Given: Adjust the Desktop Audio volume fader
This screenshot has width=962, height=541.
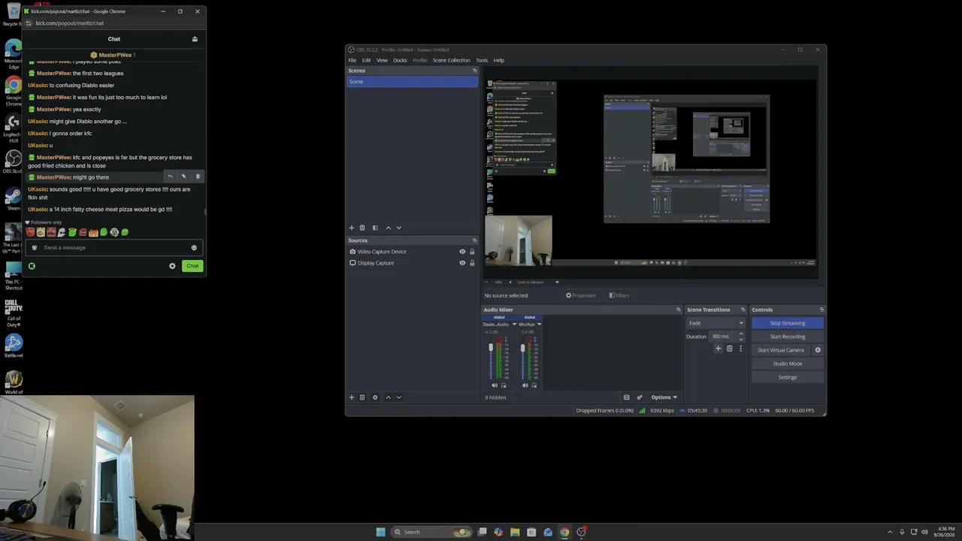Looking at the screenshot, I should point(491,348).
